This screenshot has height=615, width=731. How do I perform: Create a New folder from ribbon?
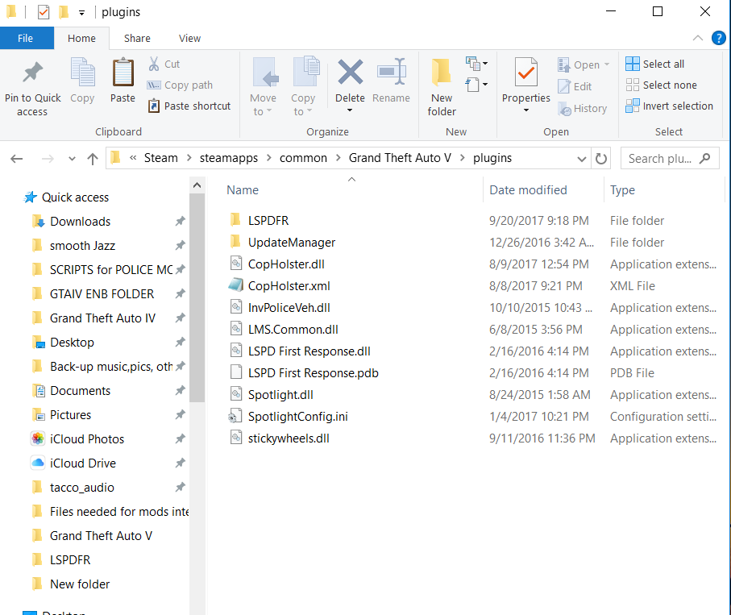pos(442,87)
